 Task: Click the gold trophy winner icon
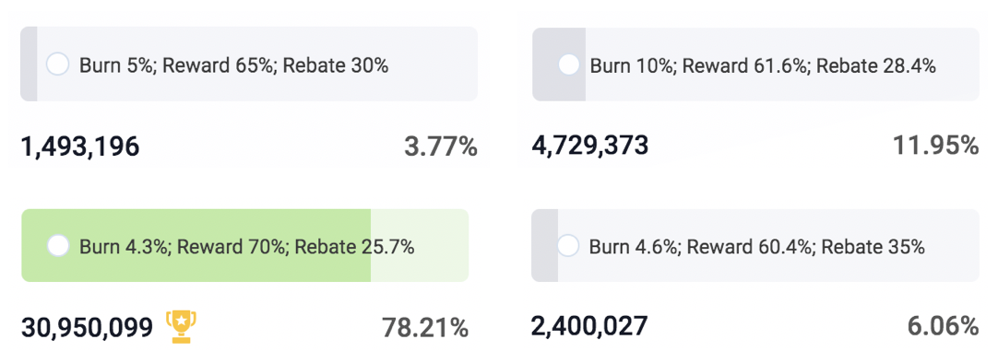pos(182,326)
